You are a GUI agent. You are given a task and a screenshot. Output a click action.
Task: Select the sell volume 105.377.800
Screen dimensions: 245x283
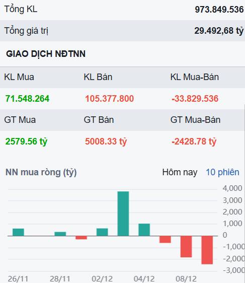(x=110, y=99)
